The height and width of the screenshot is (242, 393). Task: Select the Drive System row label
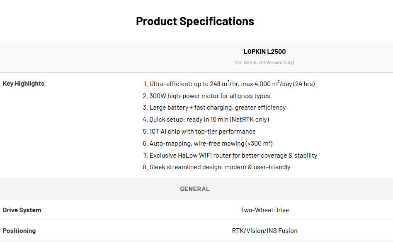(x=22, y=210)
